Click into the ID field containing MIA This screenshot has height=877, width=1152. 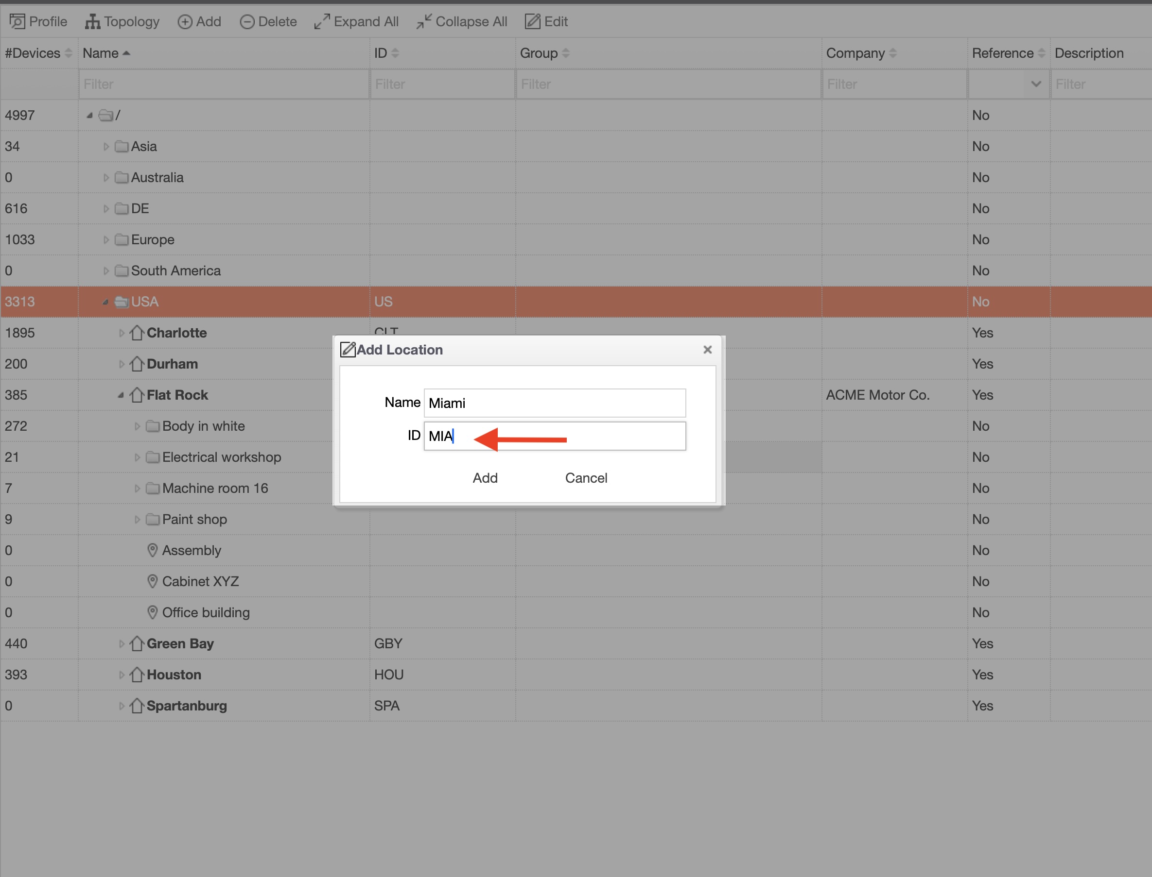(x=554, y=436)
